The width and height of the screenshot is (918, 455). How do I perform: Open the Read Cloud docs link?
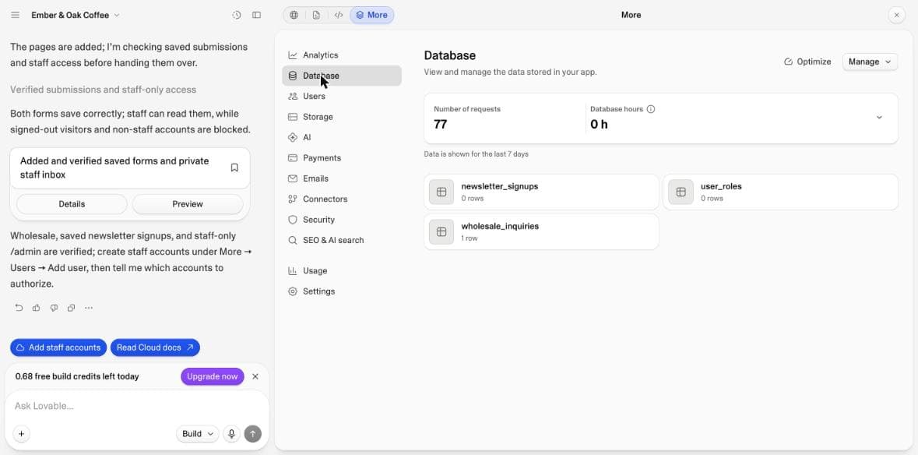pos(155,347)
